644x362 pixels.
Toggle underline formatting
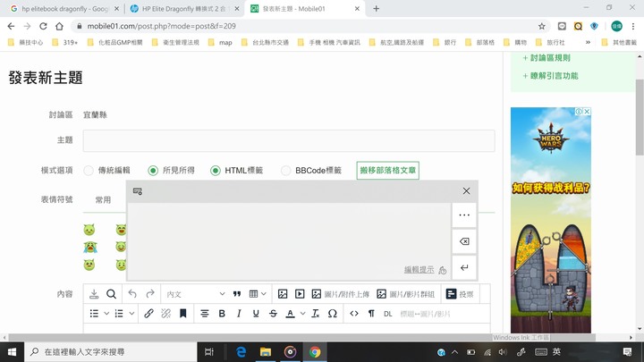(256, 314)
